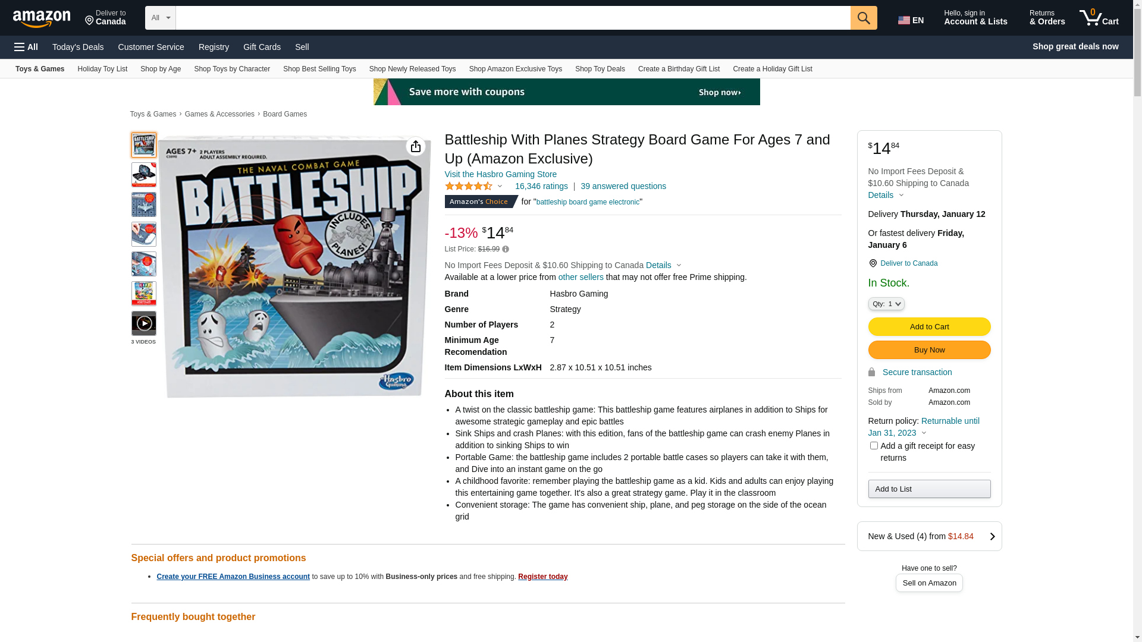Image resolution: width=1142 pixels, height=642 pixels.
Task: Click into the search input field
Action: [x=513, y=18]
